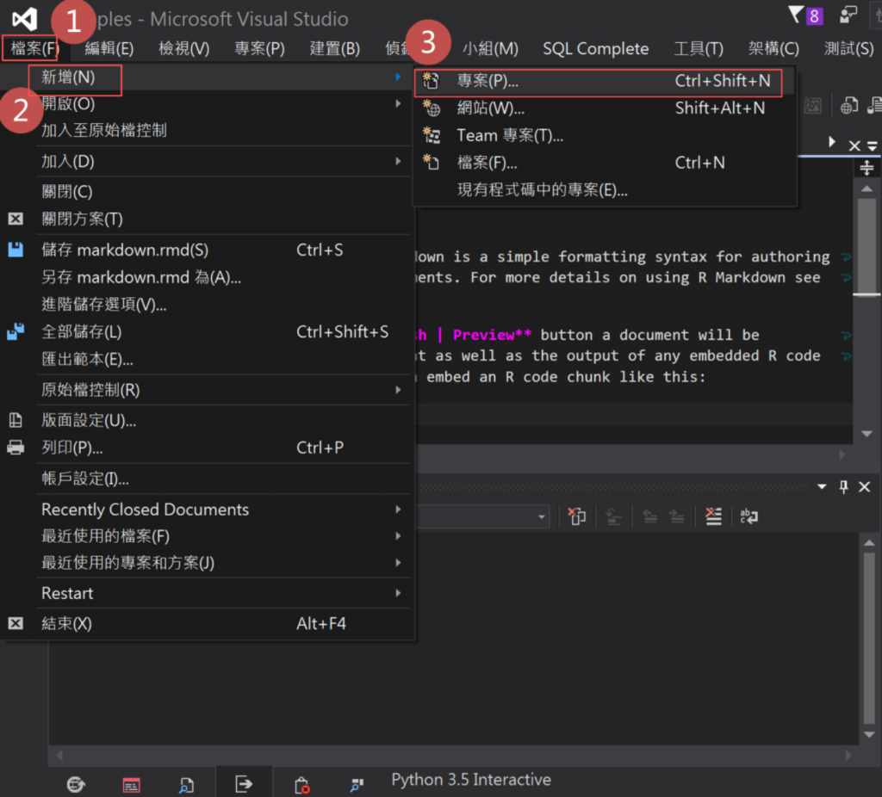
Task: Click the printer icon beside 列印(P)
Action: (16, 448)
